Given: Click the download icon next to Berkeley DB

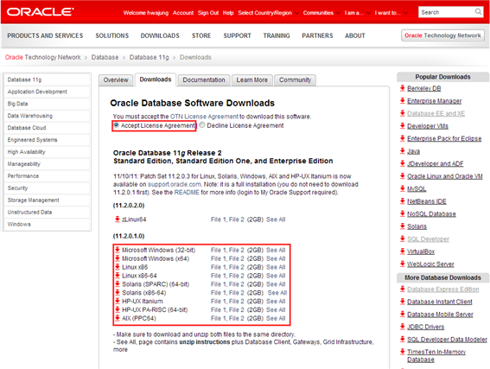Looking at the screenshot, I should pyautogui.click(x=403, y=88).
